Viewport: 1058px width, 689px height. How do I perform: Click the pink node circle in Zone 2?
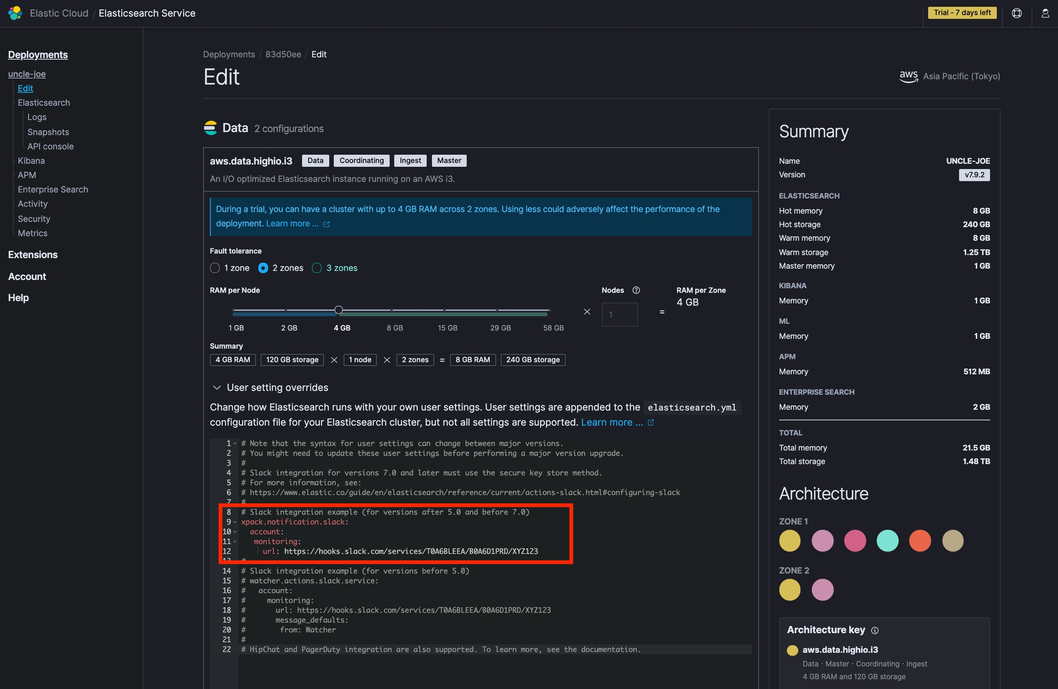click(x=822, y=589)
